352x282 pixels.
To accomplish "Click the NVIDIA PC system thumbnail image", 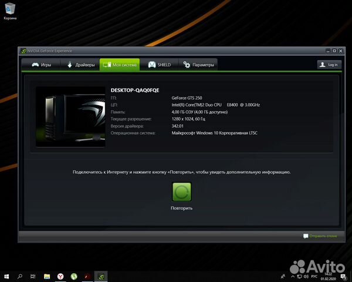I will pos(70,117).
